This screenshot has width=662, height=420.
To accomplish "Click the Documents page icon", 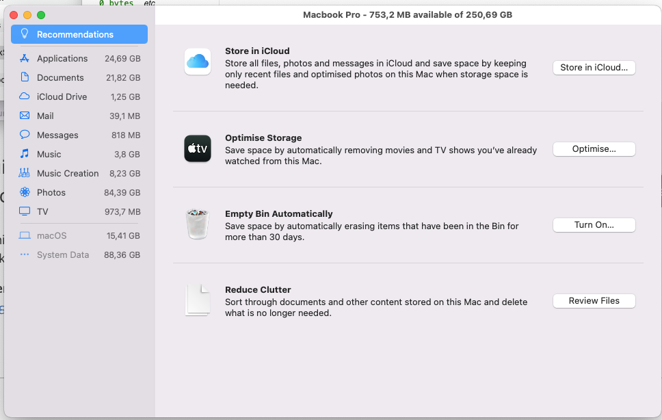I will pos(25,77).
